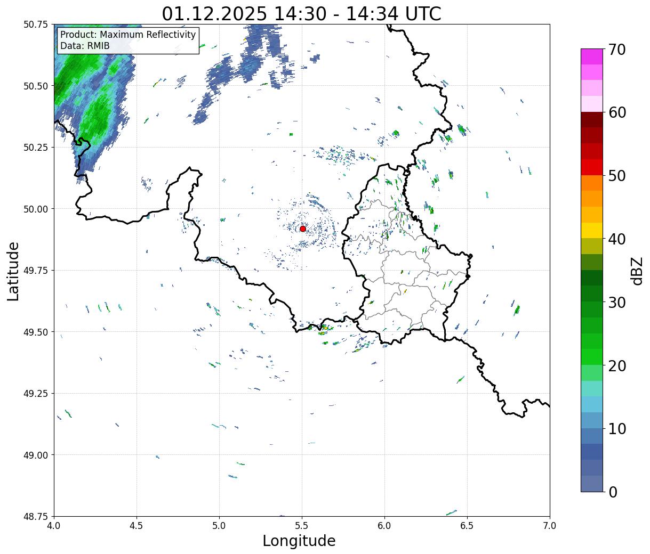The width and height of the screenshot is (650, 554).
Task: Click the bright red colorbar segment at 50
Action: click(x=592, y=167)
